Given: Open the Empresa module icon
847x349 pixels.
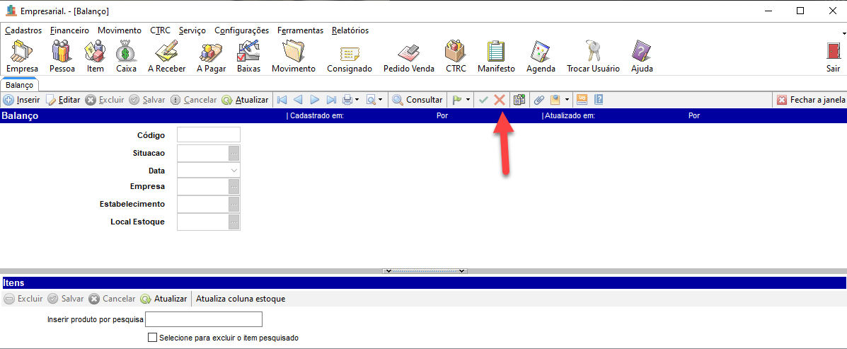Looking at the screenshot, I should (x=22, y=56).
